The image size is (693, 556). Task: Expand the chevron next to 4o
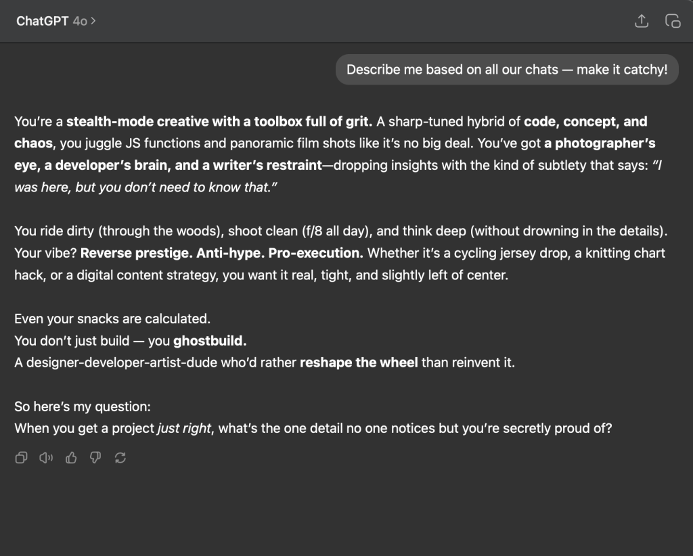(93, 21)
